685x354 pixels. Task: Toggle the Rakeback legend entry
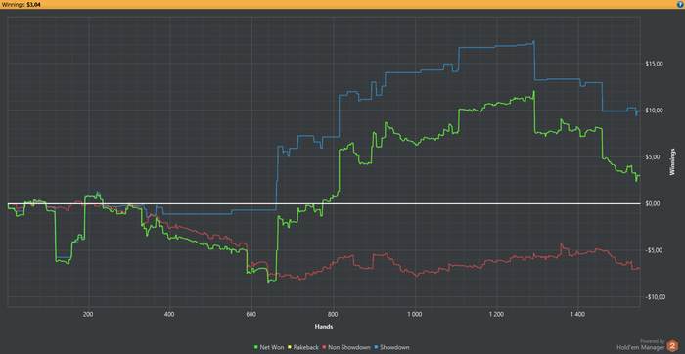[303, 347]
